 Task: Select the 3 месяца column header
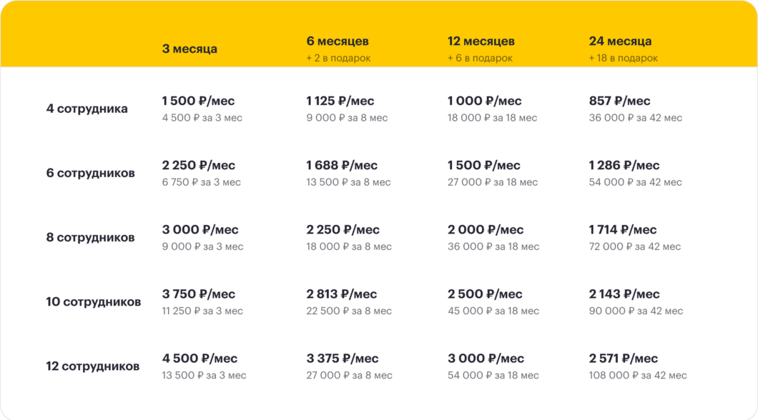(x=189, y=49)
